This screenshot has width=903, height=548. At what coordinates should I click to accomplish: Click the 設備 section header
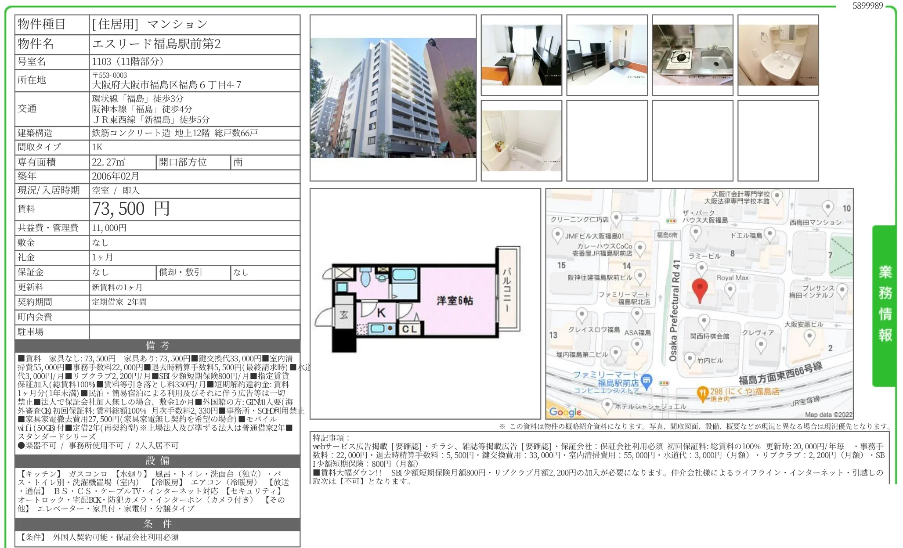click(157, 461)
